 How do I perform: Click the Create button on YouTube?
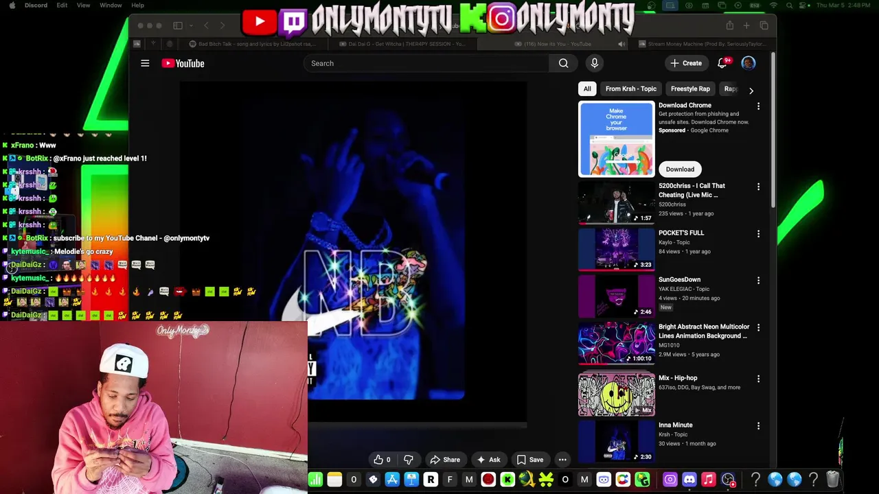686,63
